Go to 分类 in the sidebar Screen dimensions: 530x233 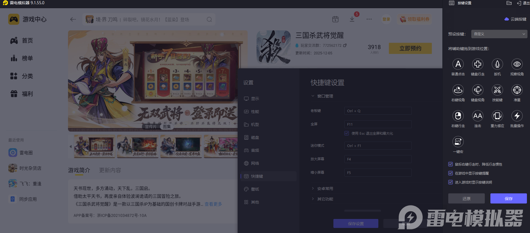point(22,76)
